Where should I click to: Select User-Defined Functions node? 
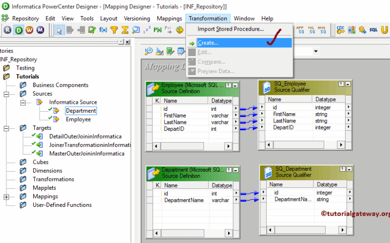click(62, 205)
